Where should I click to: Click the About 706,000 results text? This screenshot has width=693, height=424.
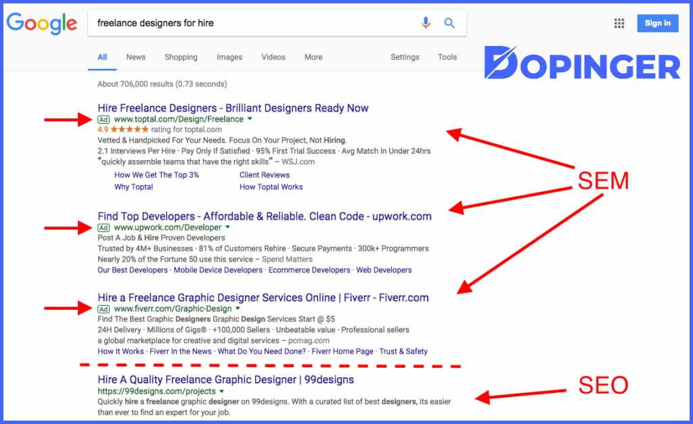click(x=162, y=84)
